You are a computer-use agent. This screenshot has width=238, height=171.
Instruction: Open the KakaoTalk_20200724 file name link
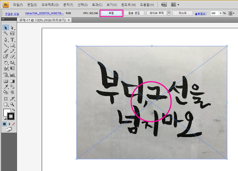44,13
